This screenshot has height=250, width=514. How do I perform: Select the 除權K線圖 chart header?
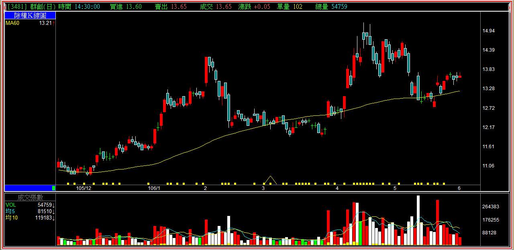point(30,15)
